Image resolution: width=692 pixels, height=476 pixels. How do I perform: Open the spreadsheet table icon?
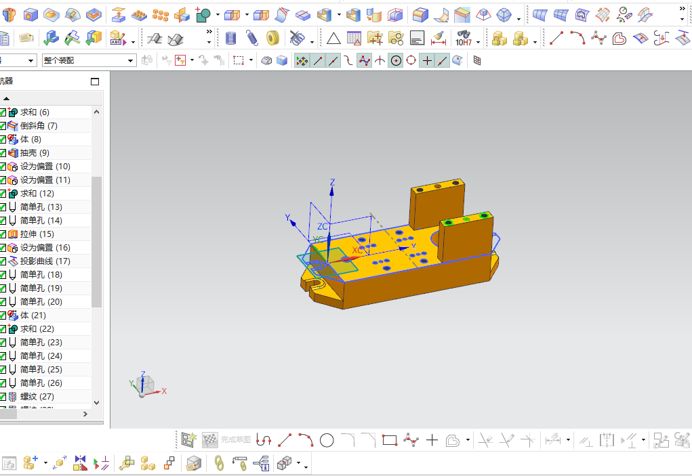point(354,39)
